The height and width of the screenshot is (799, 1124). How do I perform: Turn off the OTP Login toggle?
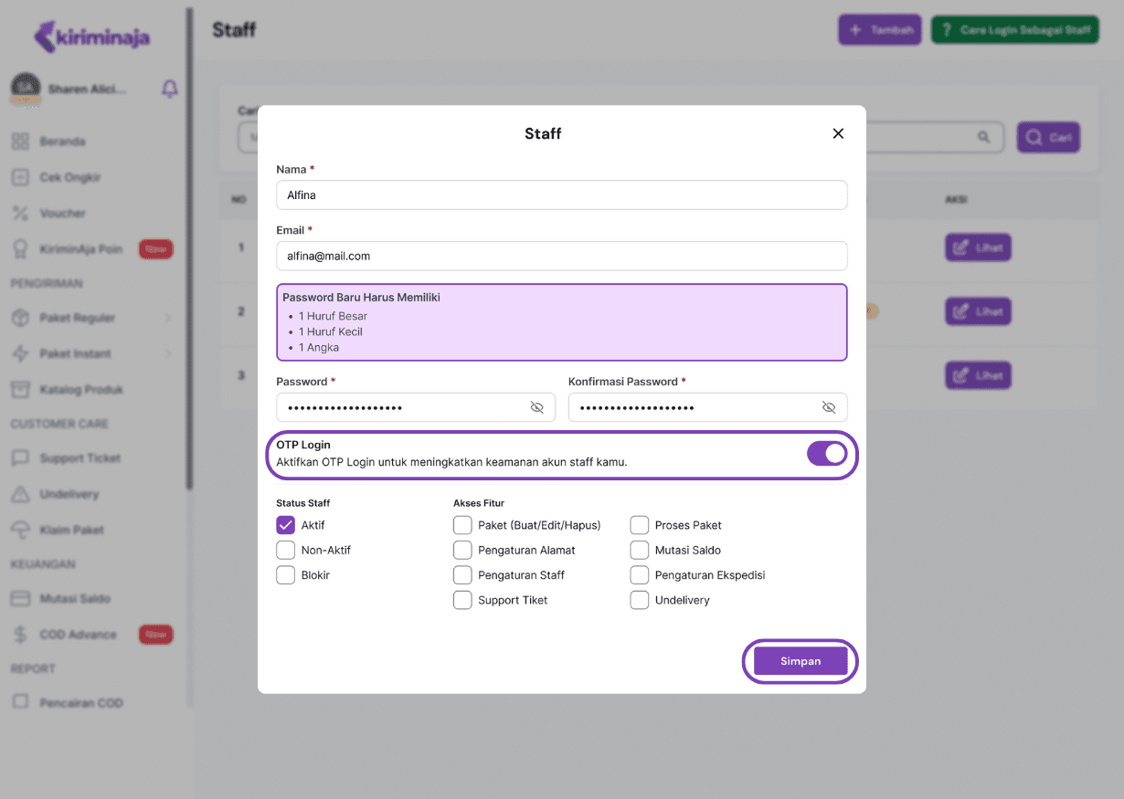coord(826,454)
